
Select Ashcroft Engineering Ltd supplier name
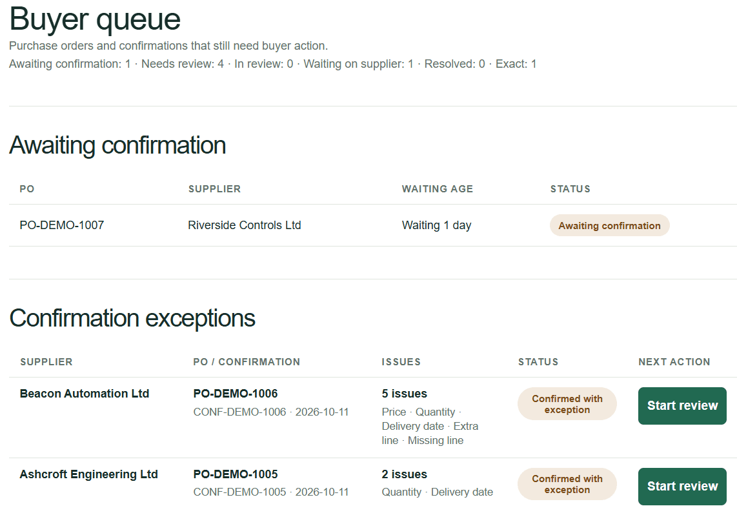pos(89,474)
